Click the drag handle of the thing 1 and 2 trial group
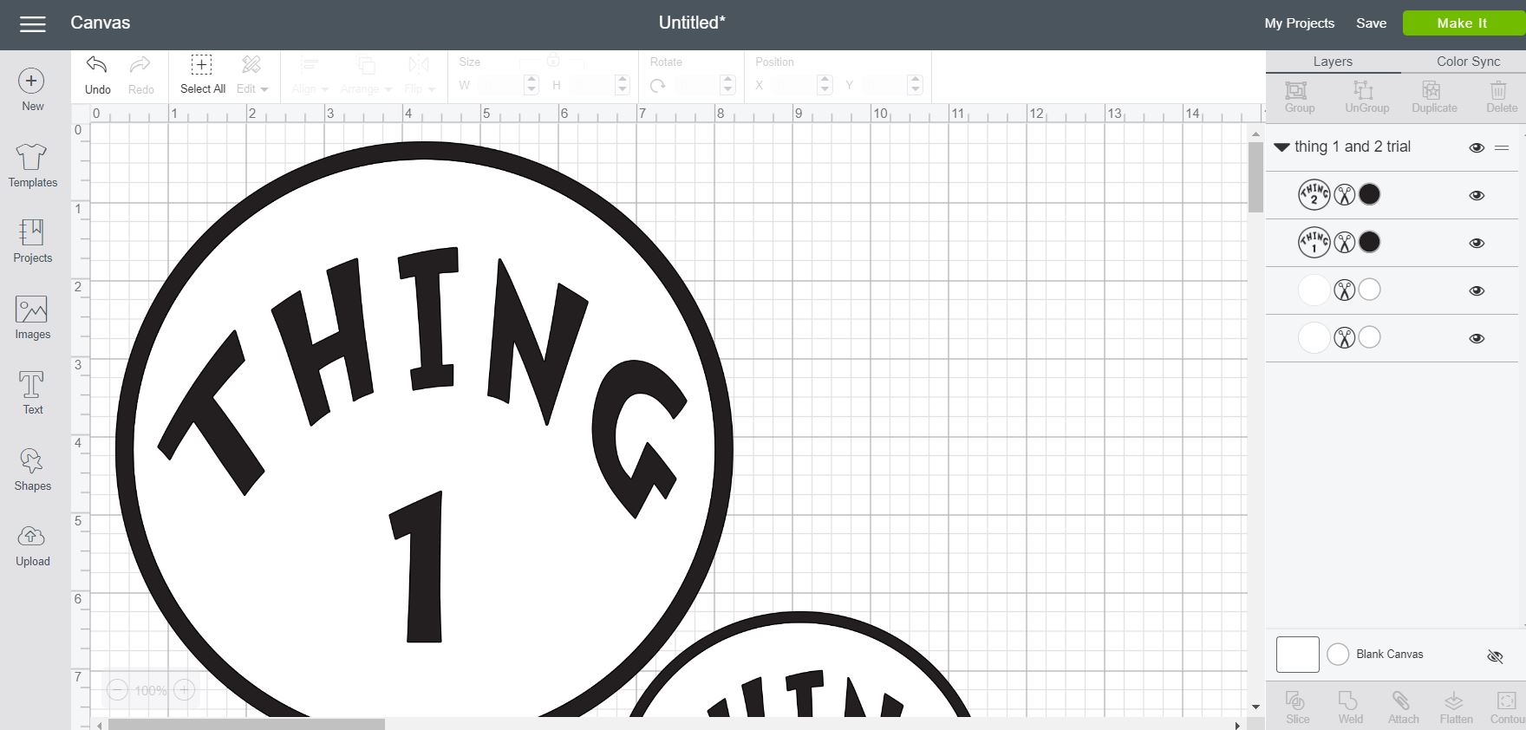1526x730 pixels. (x=1502, y=147)
